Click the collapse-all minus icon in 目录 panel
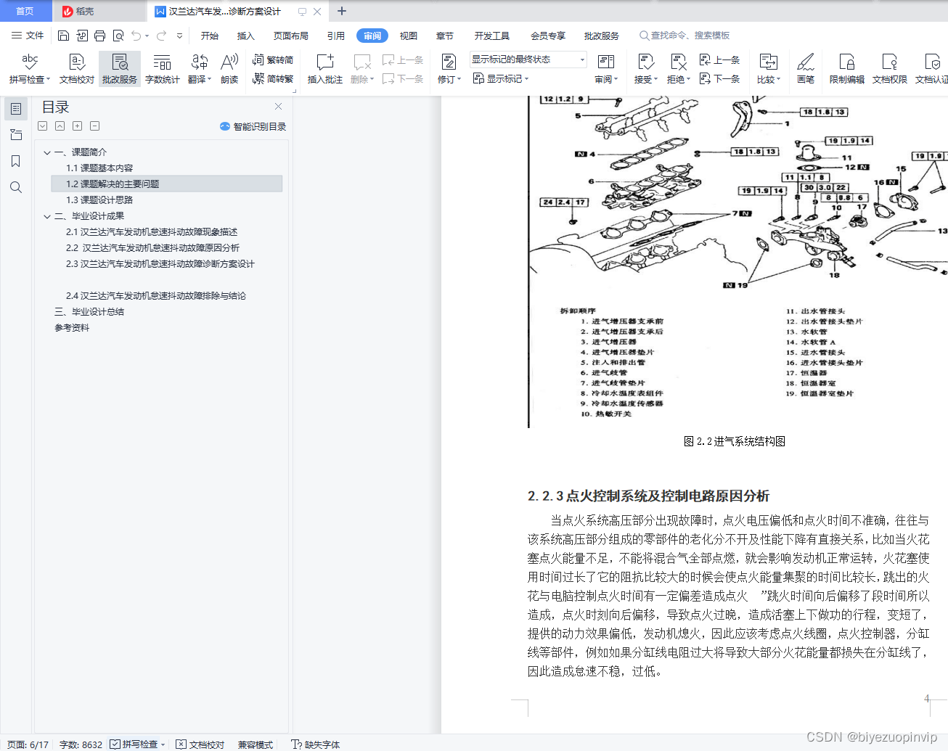Screen dimensions: 948x751 (x=94, y=126)
